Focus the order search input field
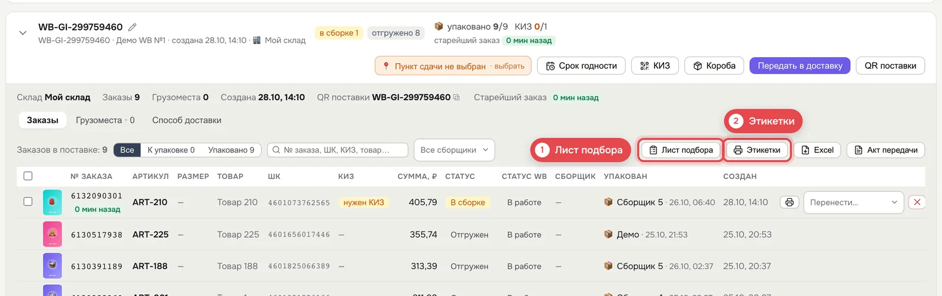 pyautogui.click(x=337, y=150)
